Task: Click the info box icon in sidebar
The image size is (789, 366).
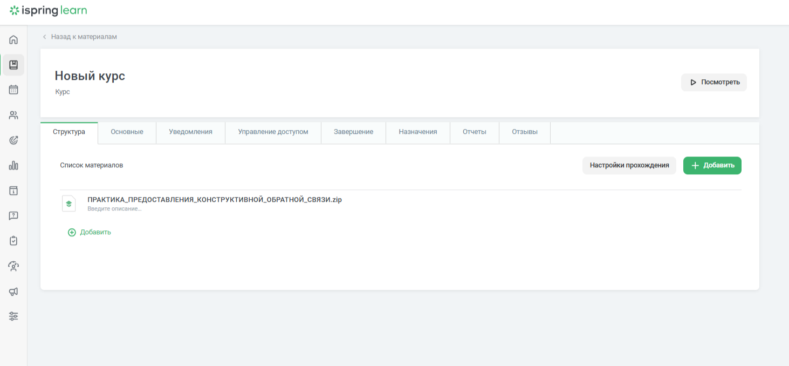Action: pyautogui.click(x=13, y=191)
